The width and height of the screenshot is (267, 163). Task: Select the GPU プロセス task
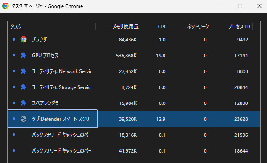134,56
